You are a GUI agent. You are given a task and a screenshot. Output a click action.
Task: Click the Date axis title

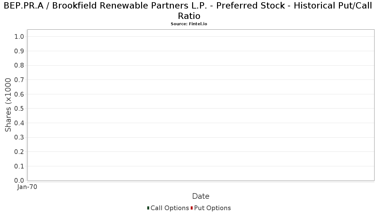coord(201,196)
